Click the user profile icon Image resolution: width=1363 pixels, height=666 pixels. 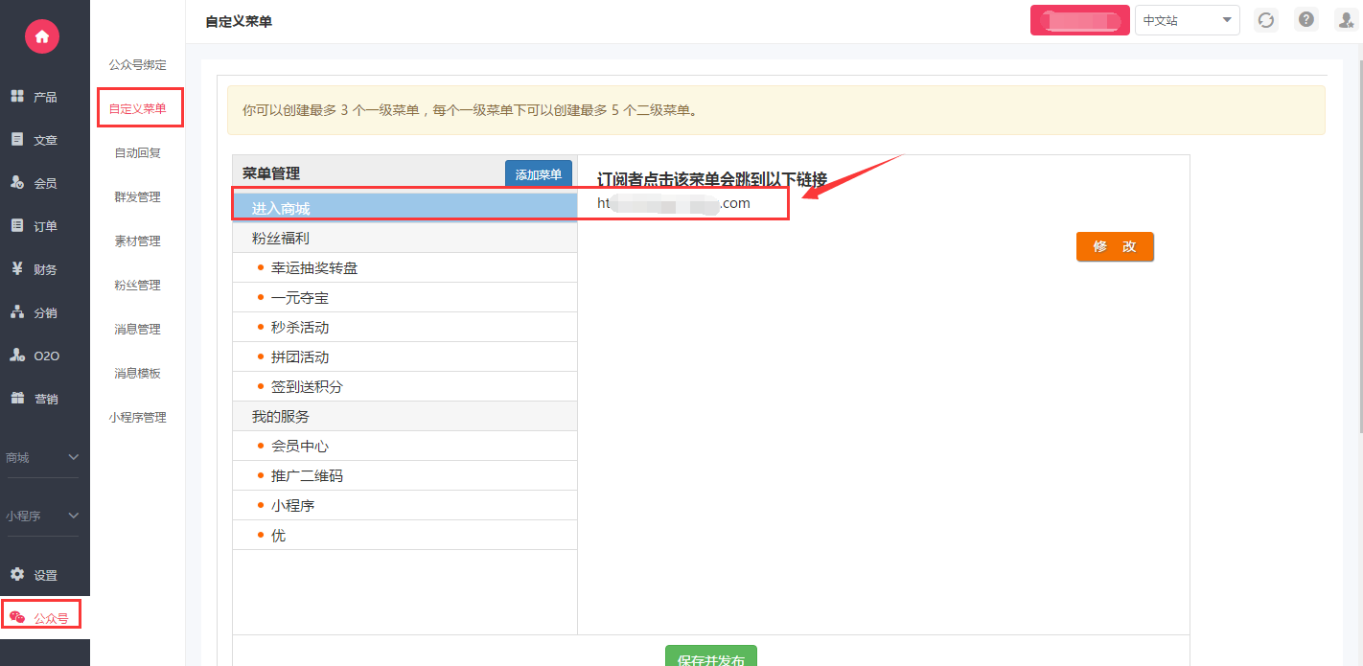click(x=1345, y=19)
